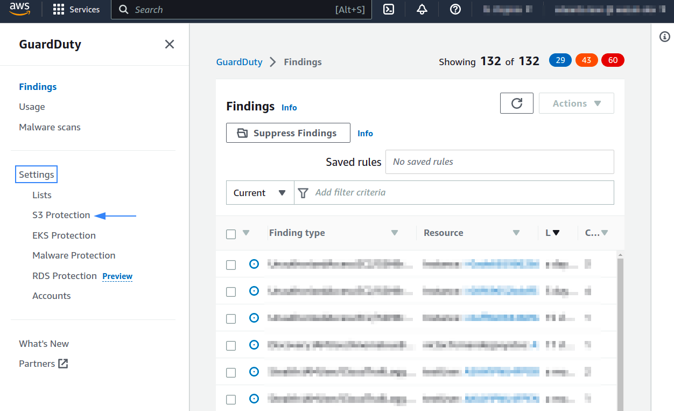Open the help question mark icon
This screenshot has width=674, height=411.
coord(455,10)
